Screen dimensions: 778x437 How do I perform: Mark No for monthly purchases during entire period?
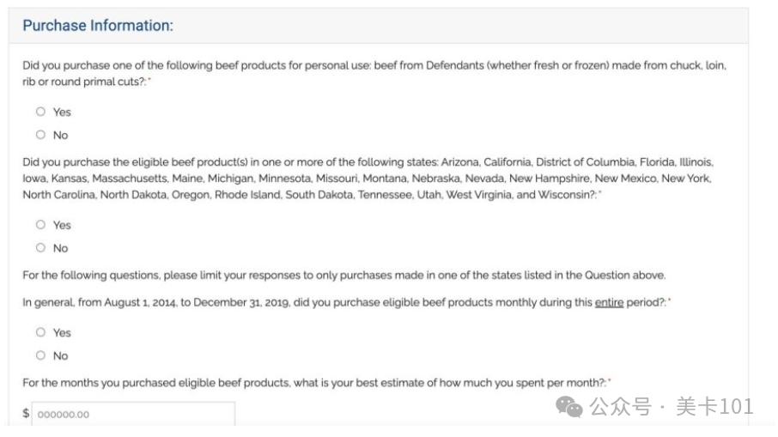pos(40,355)
